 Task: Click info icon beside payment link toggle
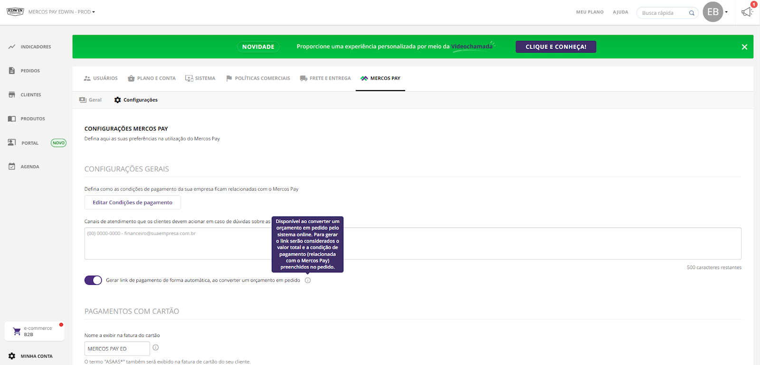coord(308,280)
